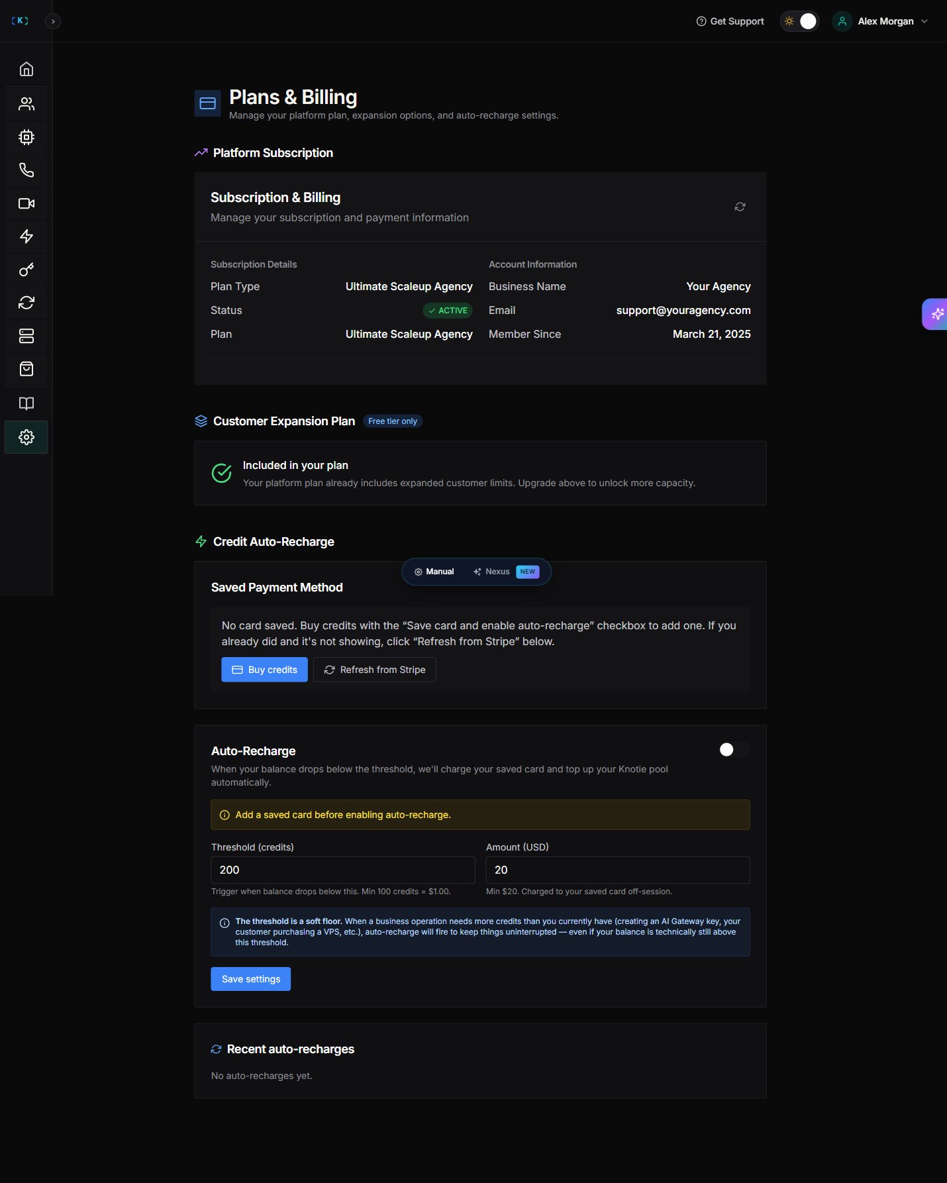Toggle the light/dark theme switch
Image resolution: width=947 pixels, height=1183 pixels.
tap(799, 21)
